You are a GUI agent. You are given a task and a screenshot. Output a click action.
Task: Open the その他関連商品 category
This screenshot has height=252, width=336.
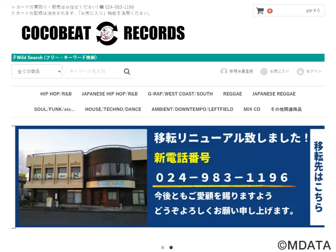pos(286,109)
